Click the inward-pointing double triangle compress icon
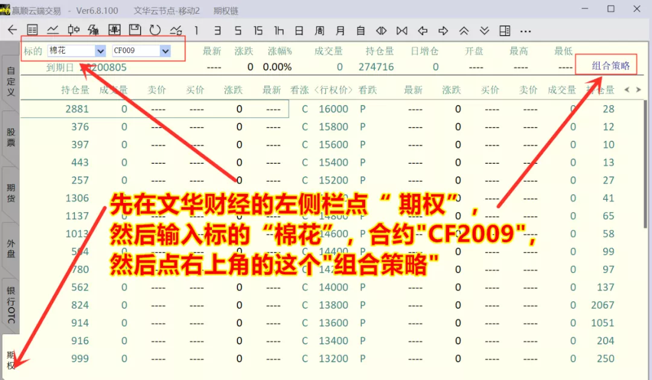 tap(401, 30)
